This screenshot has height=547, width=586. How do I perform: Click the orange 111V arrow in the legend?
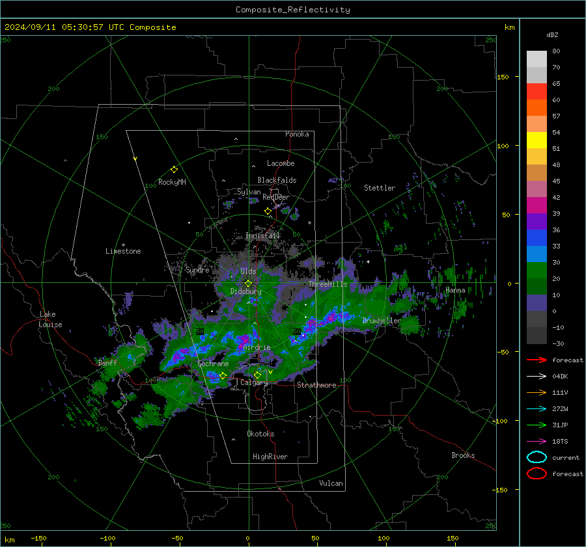tap(537, 392)
